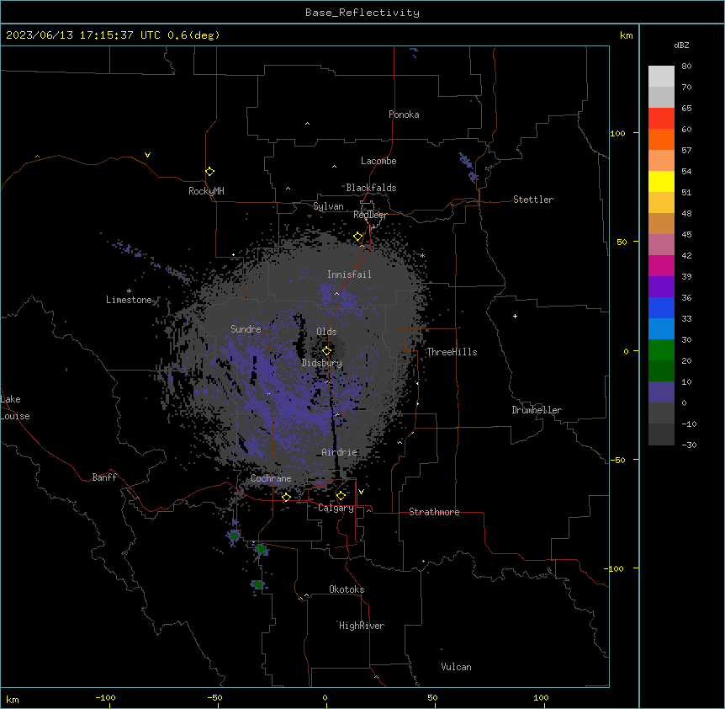Click the Airdrie city label
Screen dimensions: 725x709
340,452
